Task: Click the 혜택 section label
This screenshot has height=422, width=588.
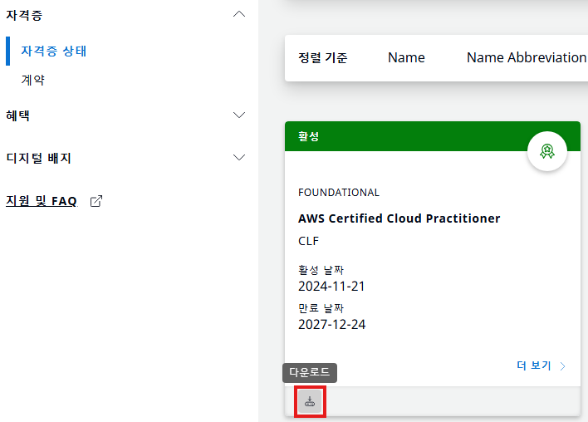Action: 17,115
